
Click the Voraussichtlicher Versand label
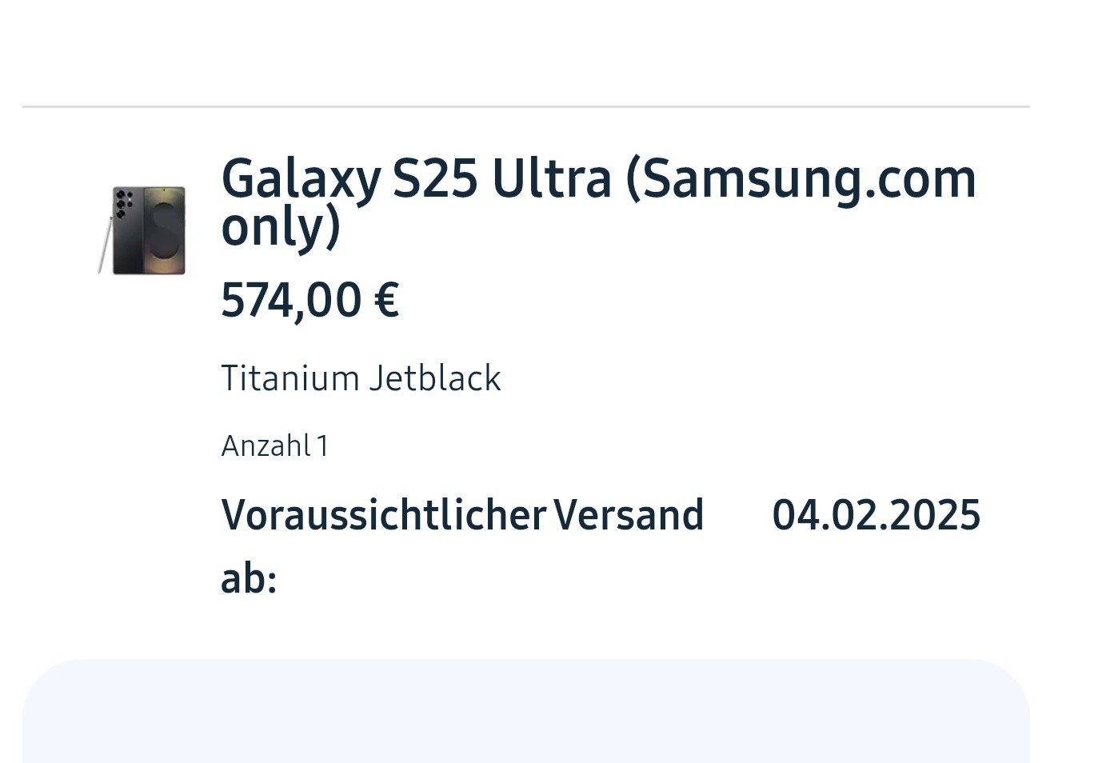tap(462, 515)
